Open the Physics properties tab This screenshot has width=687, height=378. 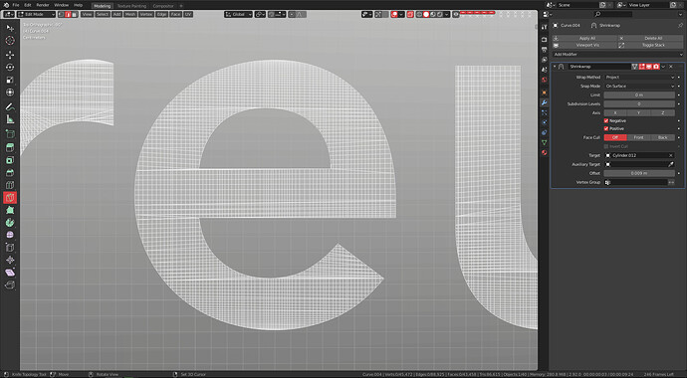point(545,122)
